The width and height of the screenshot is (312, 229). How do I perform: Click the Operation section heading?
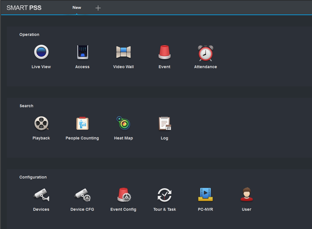(x=29, y=35)
